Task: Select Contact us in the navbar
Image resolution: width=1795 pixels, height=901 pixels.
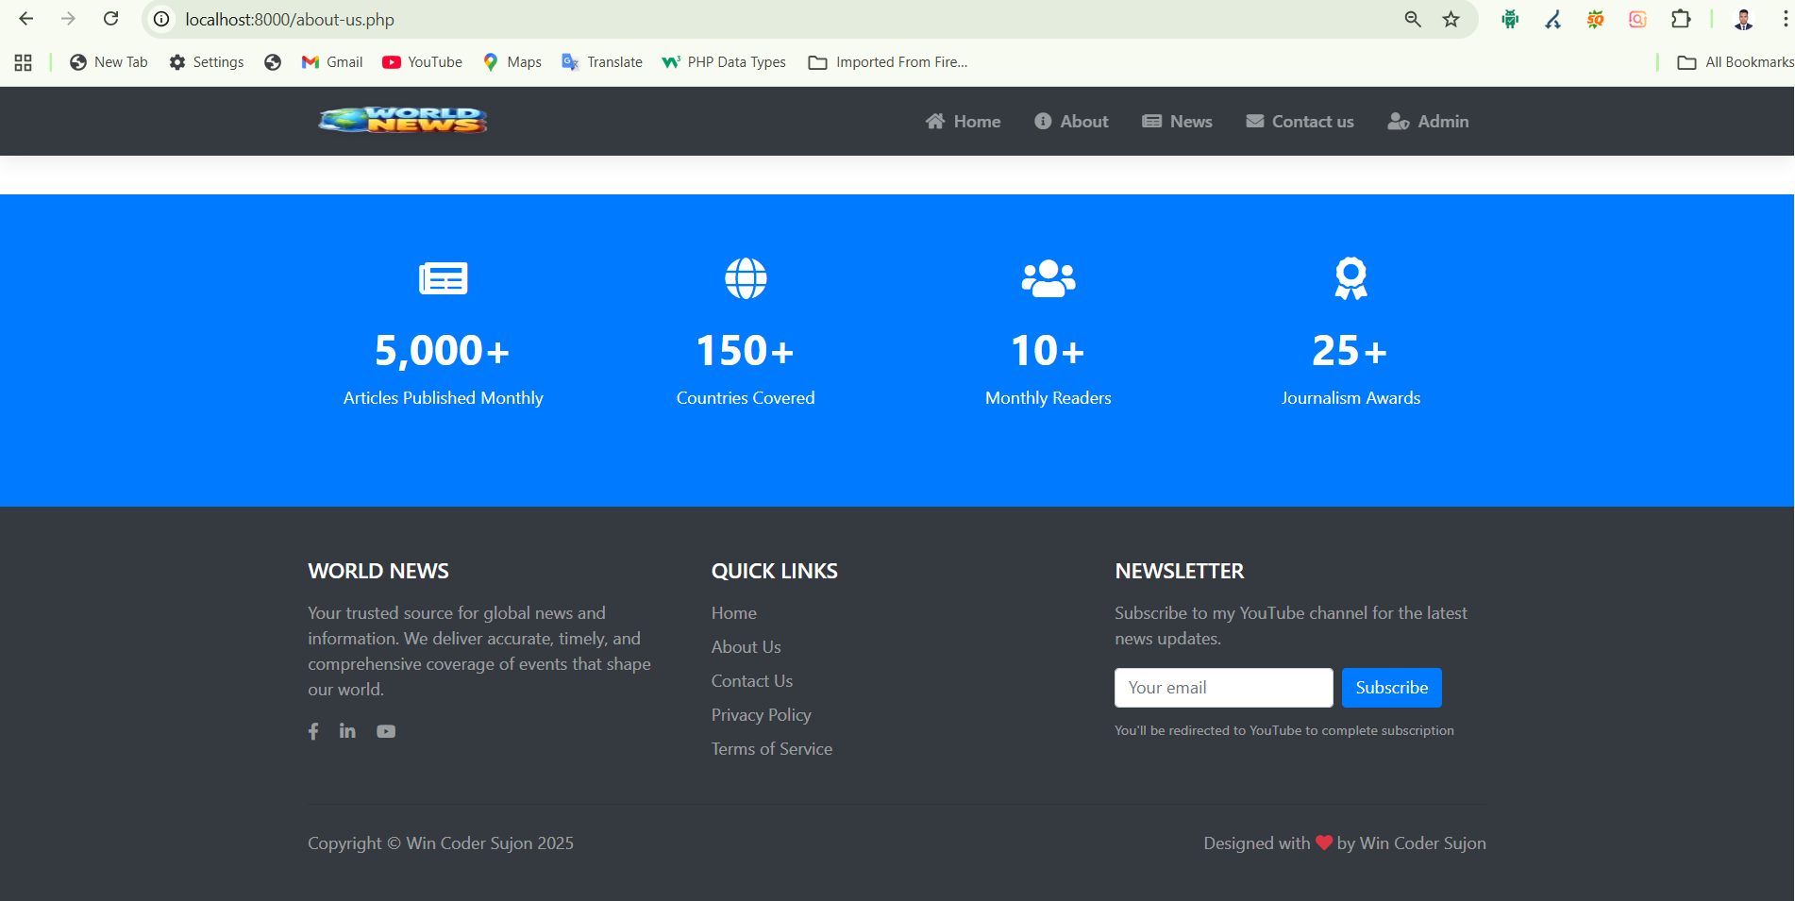Action: [1300, 122]
